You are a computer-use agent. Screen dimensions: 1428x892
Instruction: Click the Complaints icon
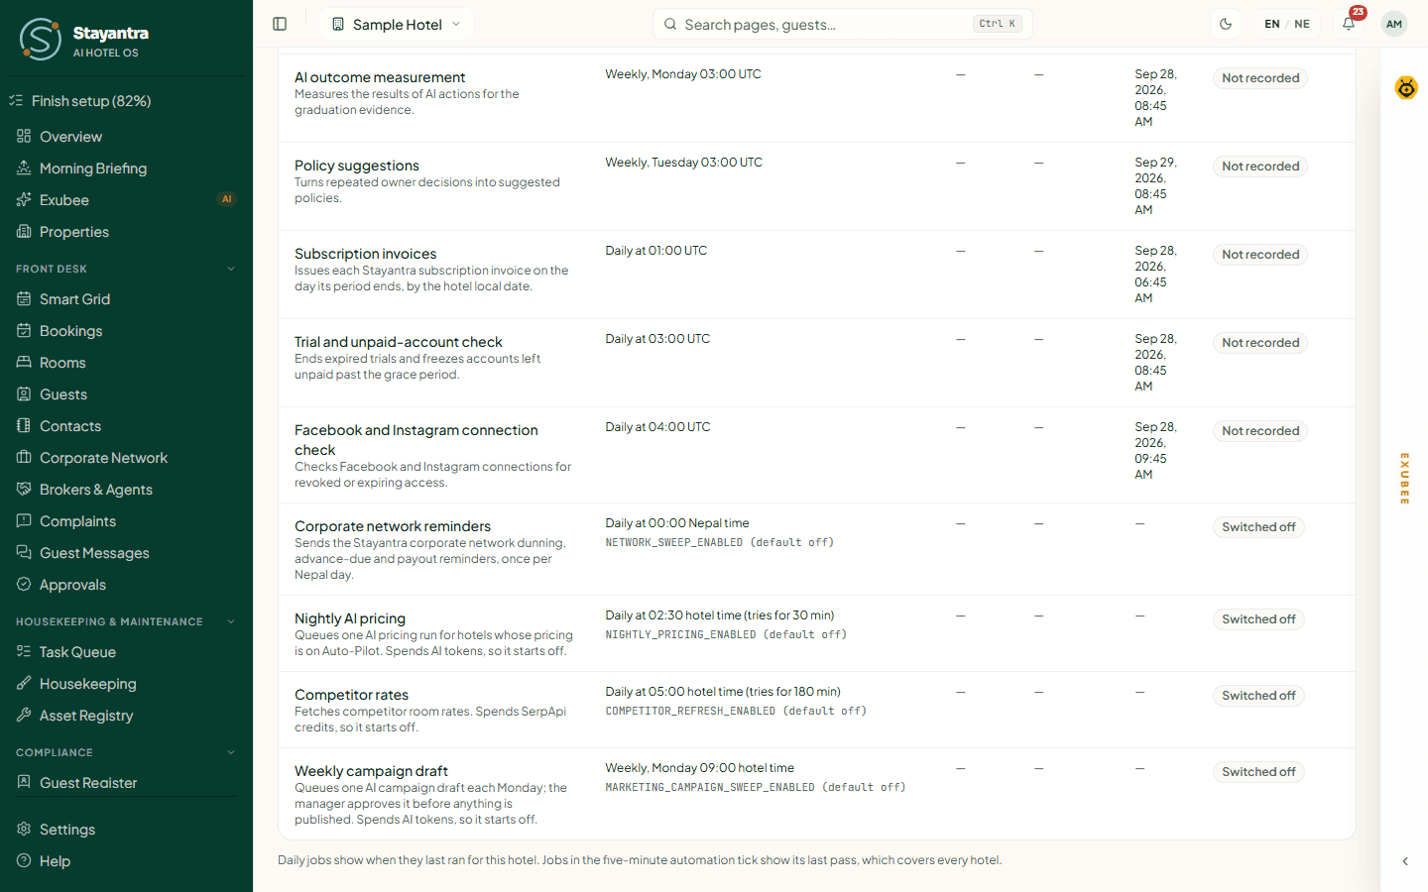(x=24, y=520)
